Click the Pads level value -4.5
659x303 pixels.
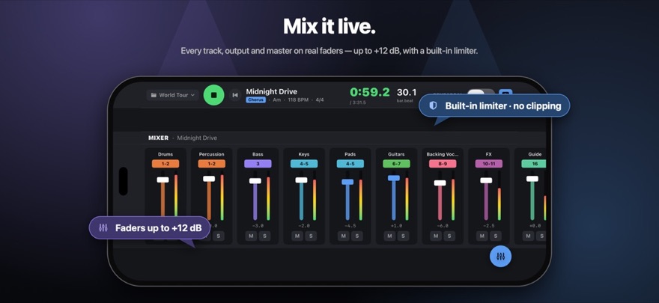click(350, 226)
